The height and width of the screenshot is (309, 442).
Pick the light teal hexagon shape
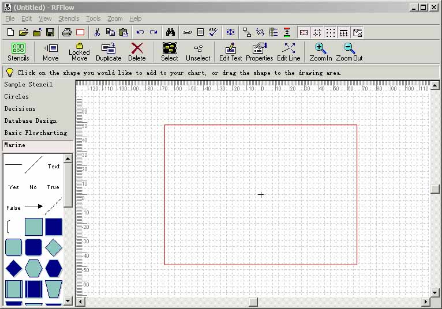[33, 268]
